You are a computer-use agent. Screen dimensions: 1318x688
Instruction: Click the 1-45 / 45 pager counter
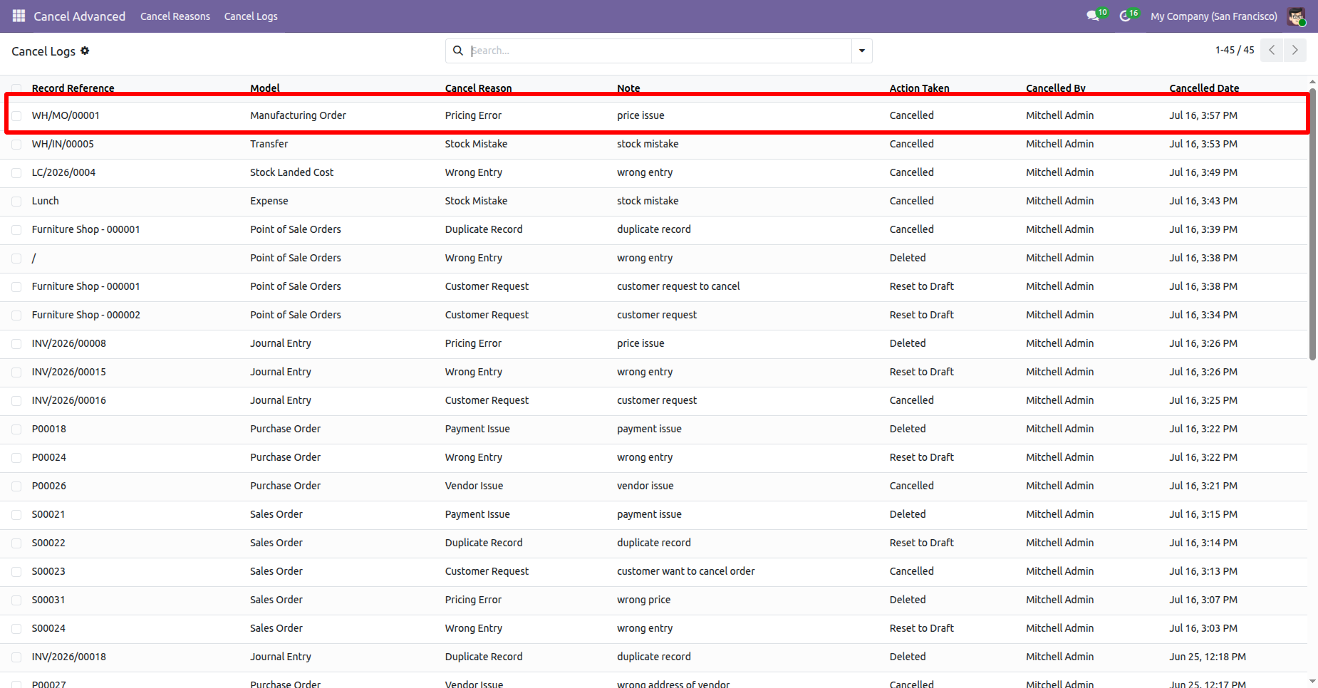tap(1235, 50)
